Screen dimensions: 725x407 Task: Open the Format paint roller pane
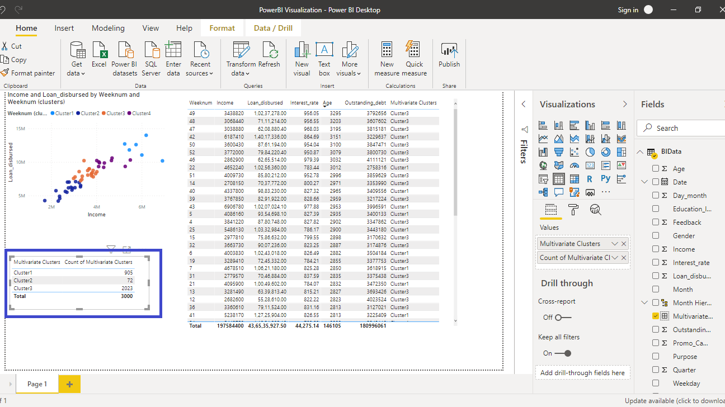pos(573,210)
